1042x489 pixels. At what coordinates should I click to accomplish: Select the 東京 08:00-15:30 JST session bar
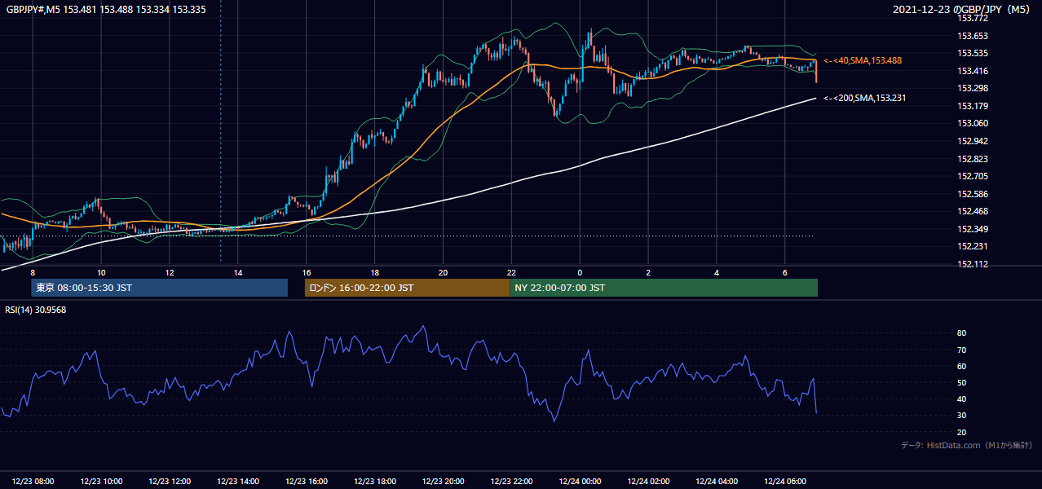coord(160,288)
